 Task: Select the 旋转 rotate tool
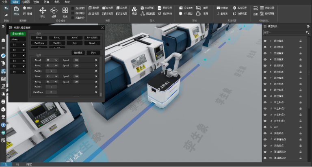pyautogui.click(x=54, y=10)
